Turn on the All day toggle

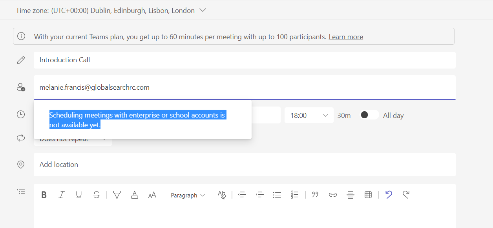pyautogui.click(x=369, y=115)
